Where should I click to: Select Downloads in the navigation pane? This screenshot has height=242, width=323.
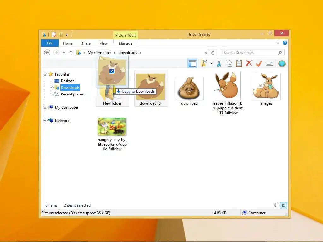pyautogui.click(x=70, y=88)
